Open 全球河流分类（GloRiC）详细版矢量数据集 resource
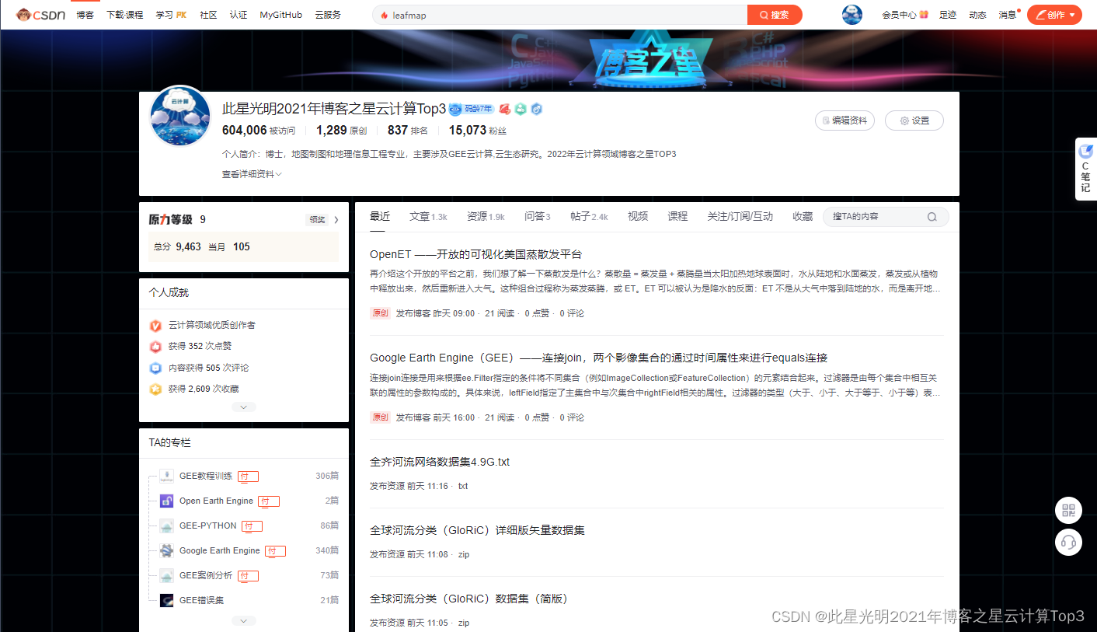This screenshot has width=1097, height=632. (x=477, y=530)
